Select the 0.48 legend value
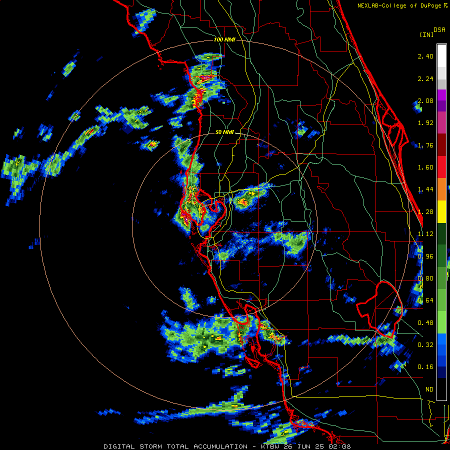This screenshot has width=450, height=450. tap(425, 323)
